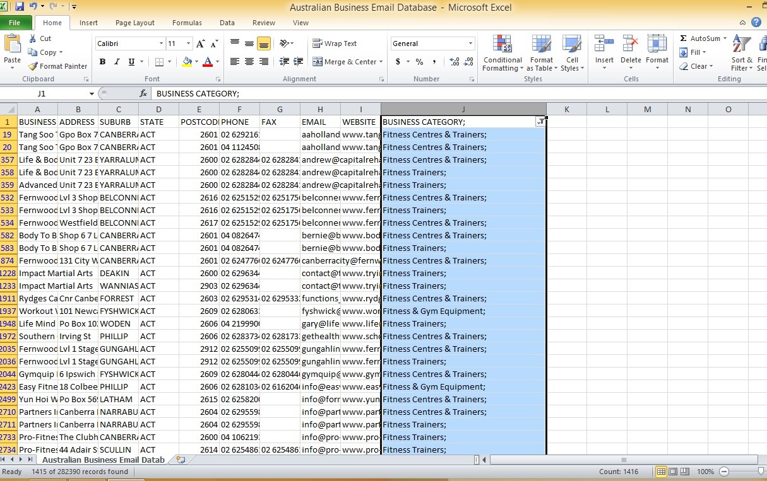This screenshot has width=767, height=481.
Task: Open Format as Table gallery
Action: pyautogui.click(x=541, y=45)
